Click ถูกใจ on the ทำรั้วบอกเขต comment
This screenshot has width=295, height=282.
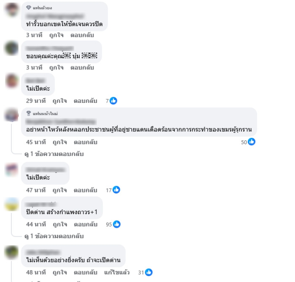point(56,35)
